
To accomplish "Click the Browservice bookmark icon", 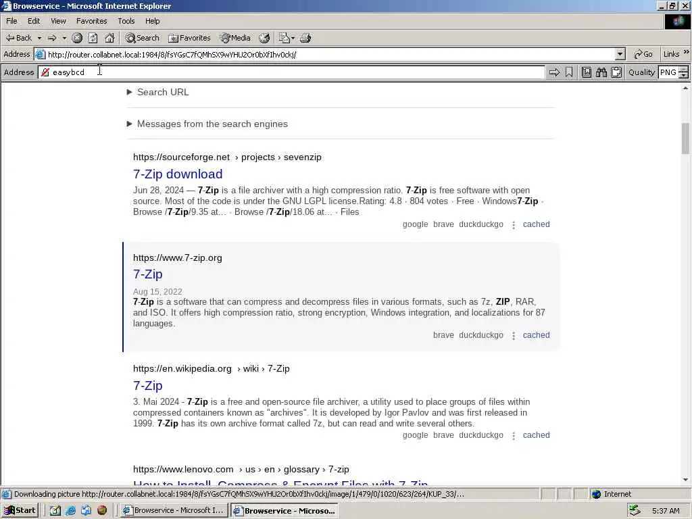I will [569, 72].
